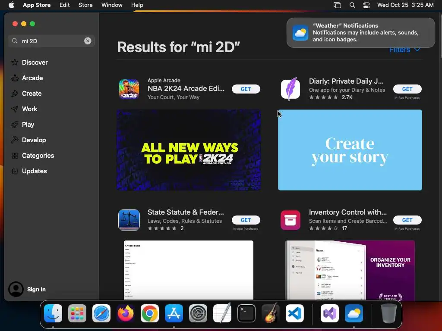This screenshot has width=442, height=331.
Task: Open Terminal from the Dock
Action: (246, 313)
